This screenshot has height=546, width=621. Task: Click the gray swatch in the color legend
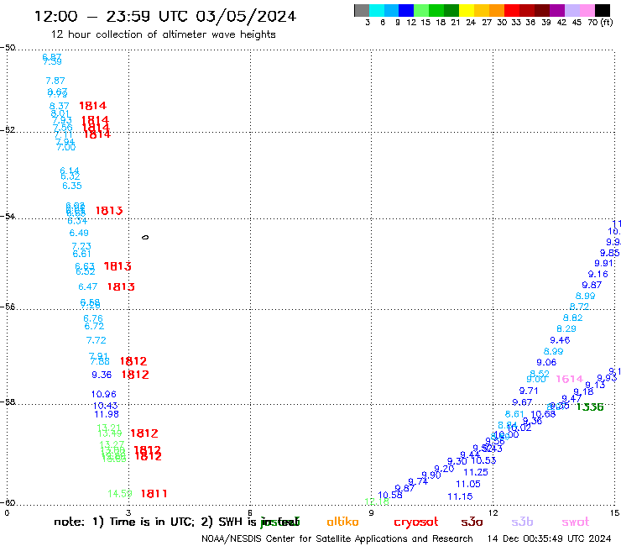pos(362,10)
